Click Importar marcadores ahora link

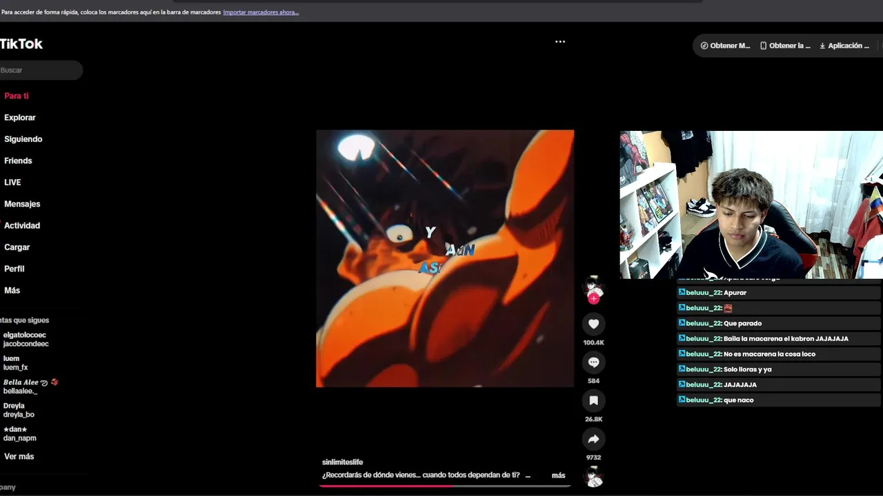tap(261, 12)
